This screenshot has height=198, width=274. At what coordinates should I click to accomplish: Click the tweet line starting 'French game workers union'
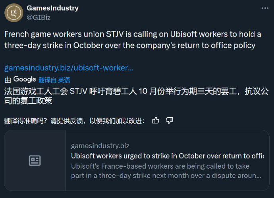pos(133,34)
